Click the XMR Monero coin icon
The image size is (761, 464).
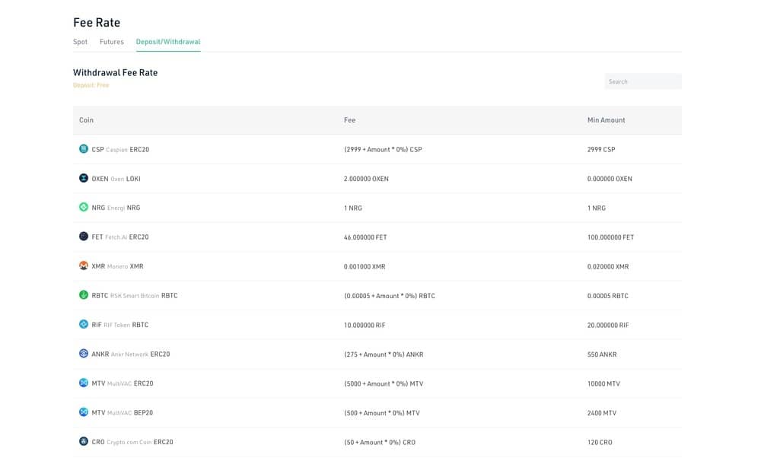click(x=84, y=265)
